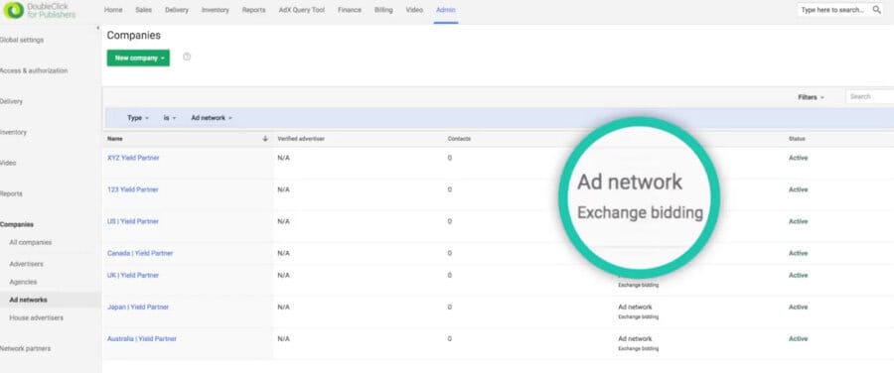Click the New company button
The width and height of the screenshot is (894, 373).
[x=138, y=59]
